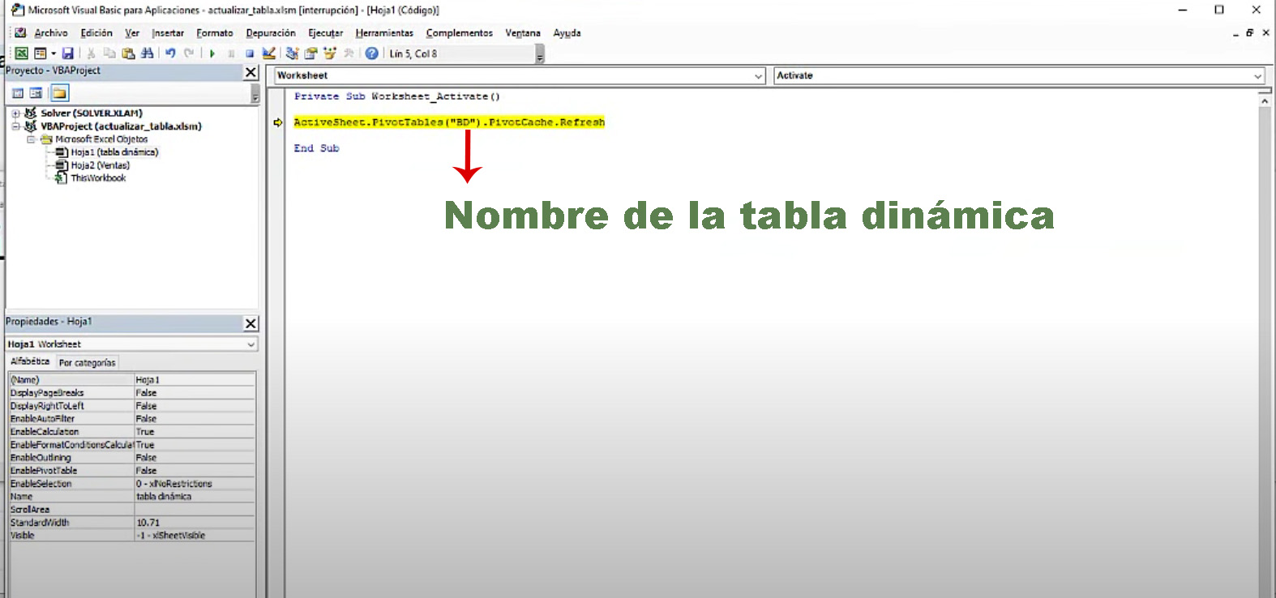Switch to the Por categorías tab
This screenshot has width=1276, height=598.
[x=87, y=363]
